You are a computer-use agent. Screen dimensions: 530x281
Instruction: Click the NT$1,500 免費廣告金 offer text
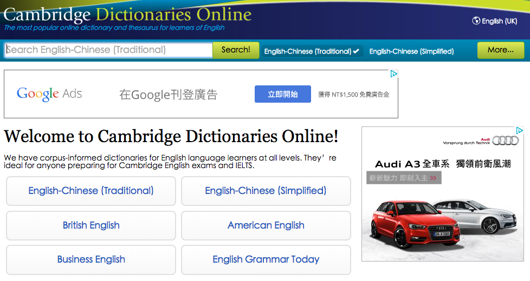click(353, 95)
